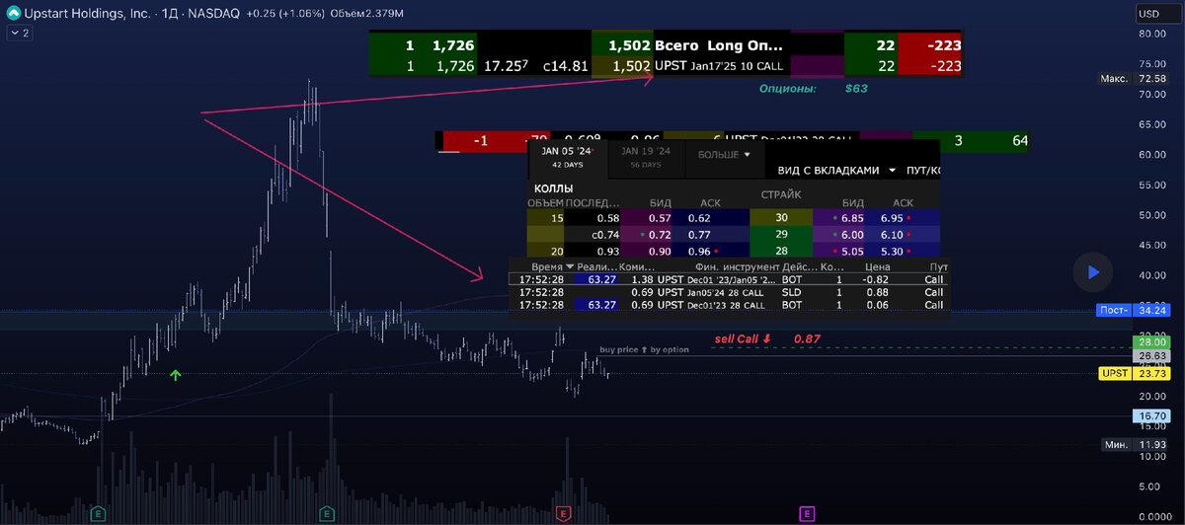Screen dimensions: 1185x525
Task: Click the СТРАЙК column header
Action: tap(780, 195)
